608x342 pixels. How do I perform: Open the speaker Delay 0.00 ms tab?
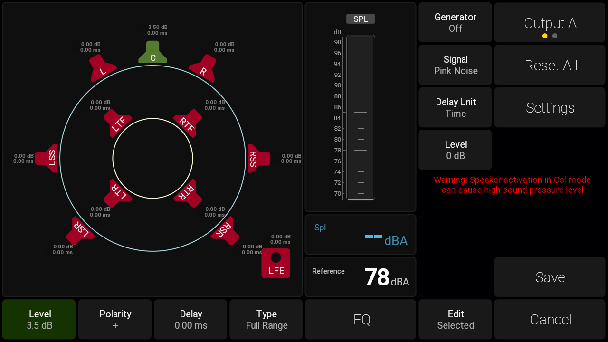click(190, 319)
